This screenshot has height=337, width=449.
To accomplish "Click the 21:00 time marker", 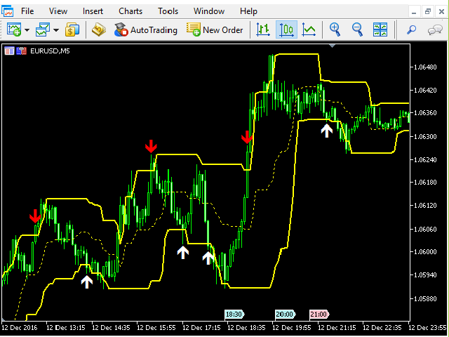I will point(319,314).
